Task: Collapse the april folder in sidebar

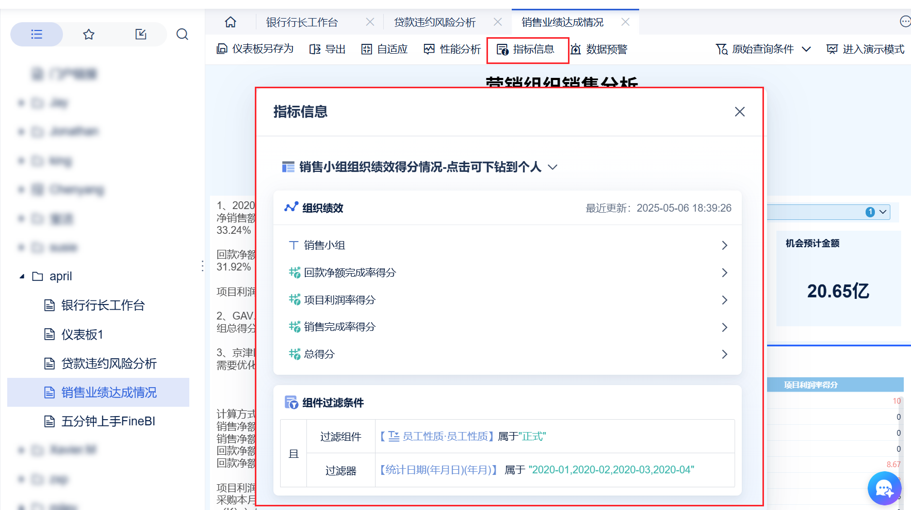Action: coord(22,276)
